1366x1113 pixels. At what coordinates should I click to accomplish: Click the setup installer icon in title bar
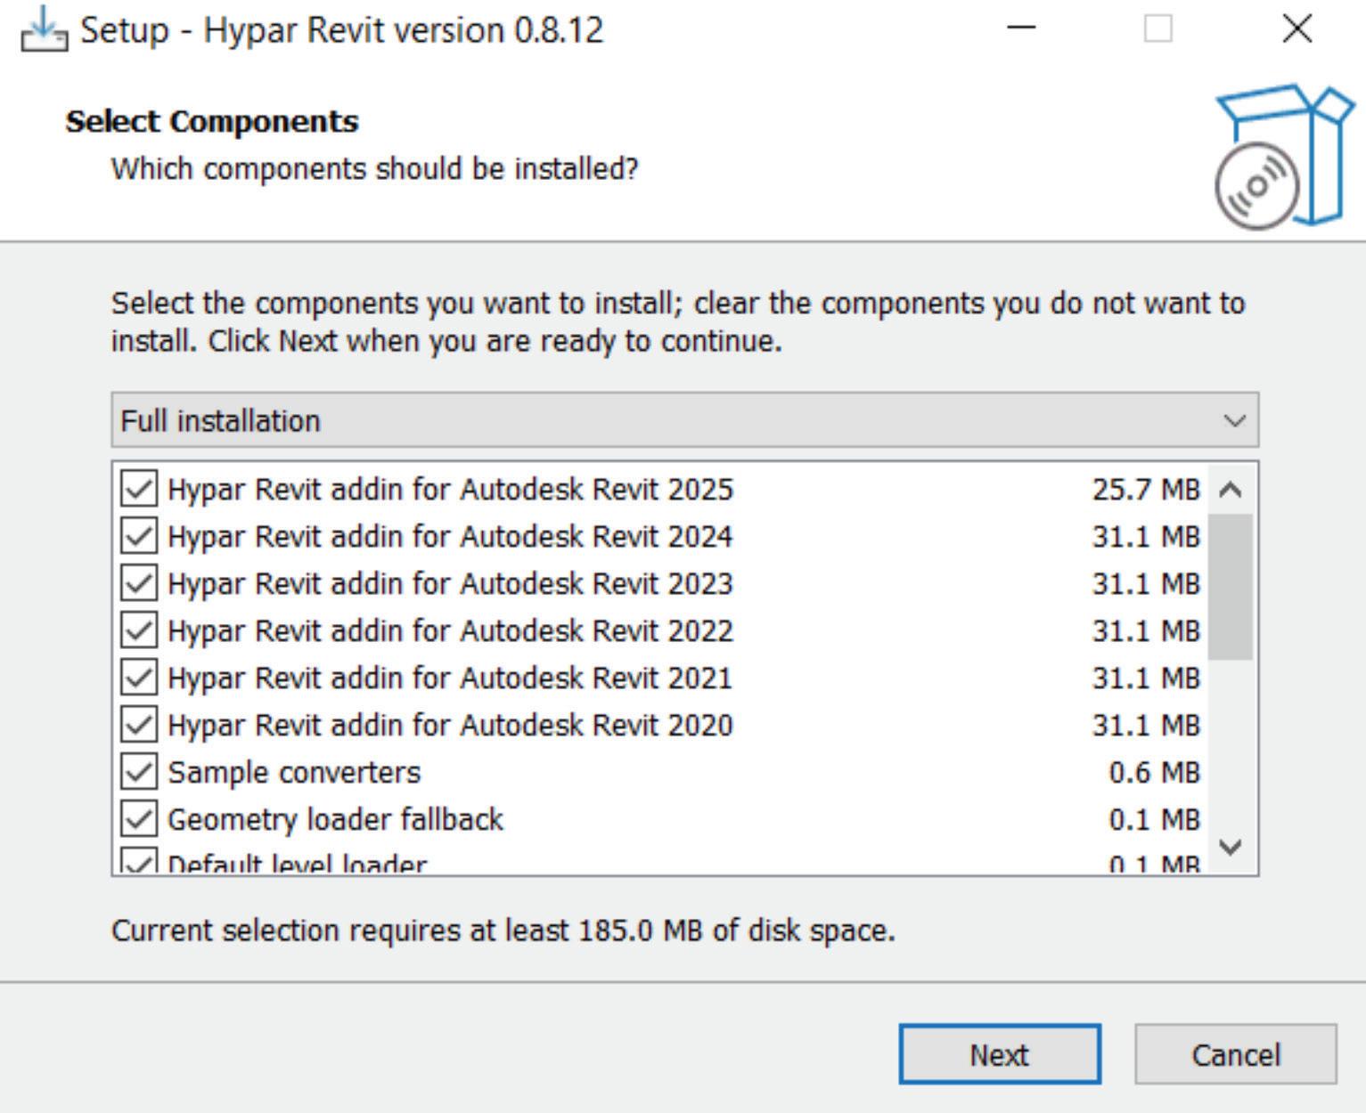pos(44,29)
